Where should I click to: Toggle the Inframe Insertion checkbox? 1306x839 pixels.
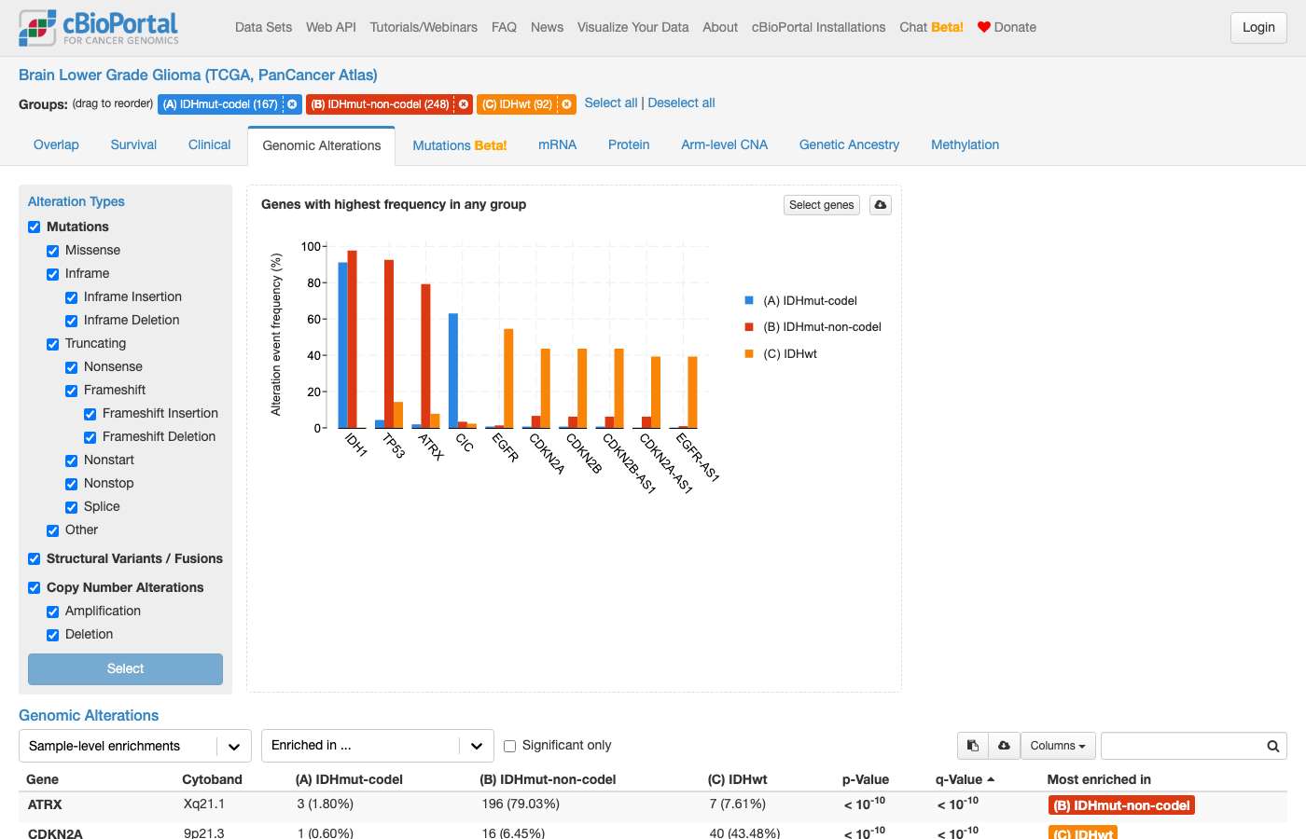72,297
